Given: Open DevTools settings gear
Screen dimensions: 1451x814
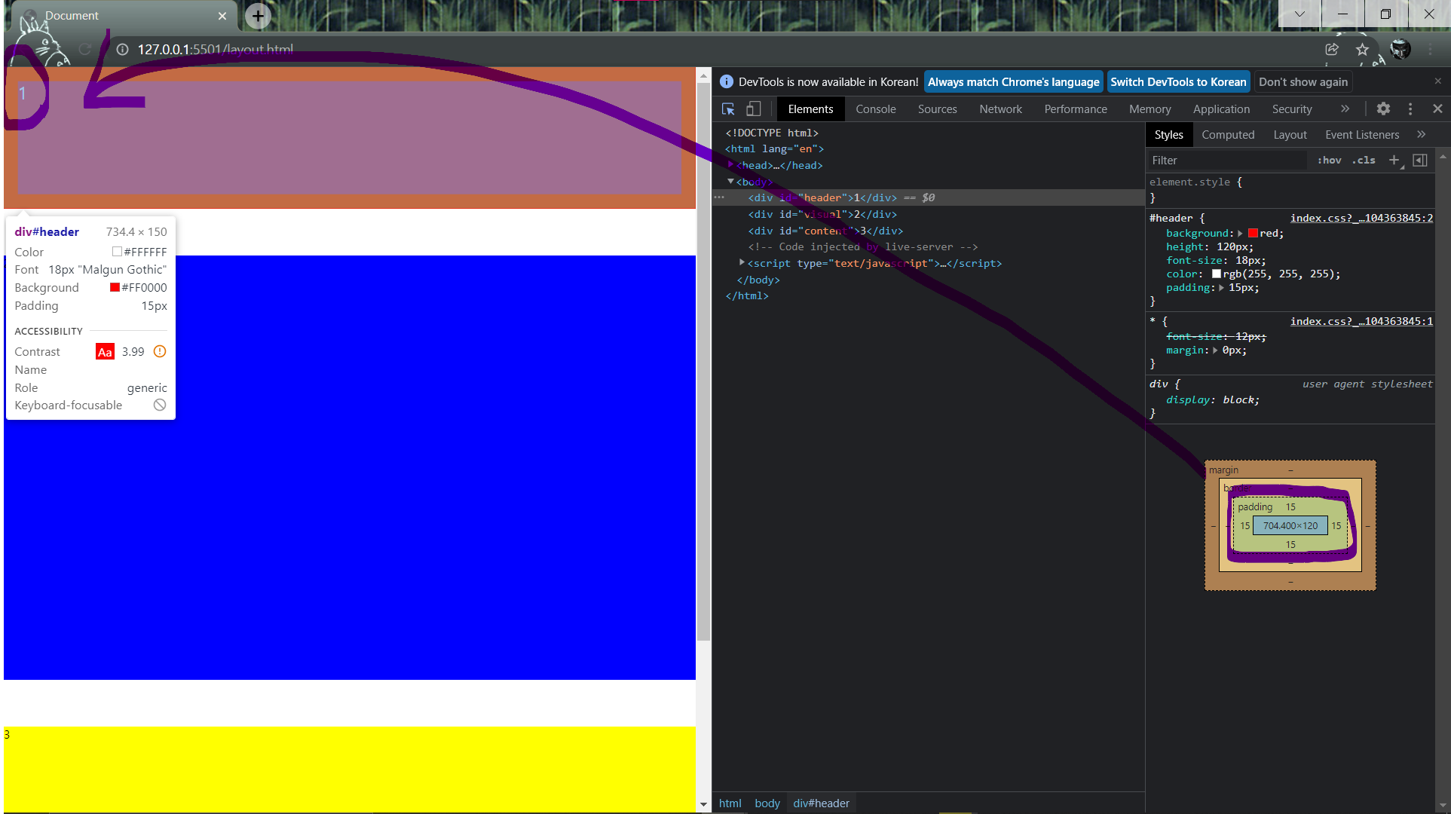Looking at the screenshot, I should (1383, 109).
